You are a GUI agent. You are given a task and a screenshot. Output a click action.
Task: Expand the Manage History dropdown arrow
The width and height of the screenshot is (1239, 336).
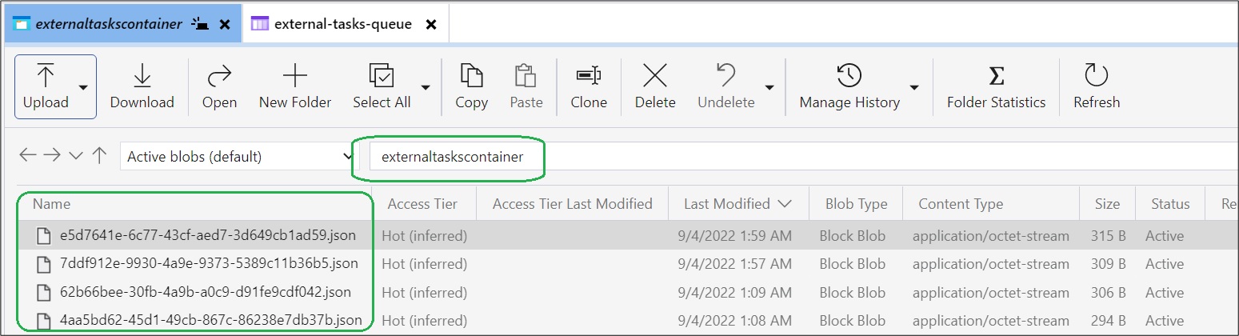914,87
